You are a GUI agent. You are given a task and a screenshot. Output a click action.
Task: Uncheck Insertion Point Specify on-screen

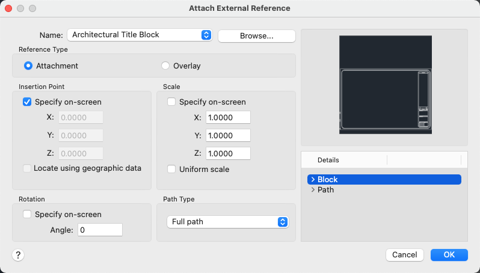point(27,102)
